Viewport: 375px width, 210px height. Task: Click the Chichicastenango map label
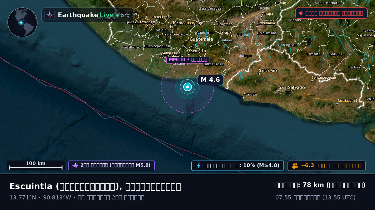(x=187, y=23)
